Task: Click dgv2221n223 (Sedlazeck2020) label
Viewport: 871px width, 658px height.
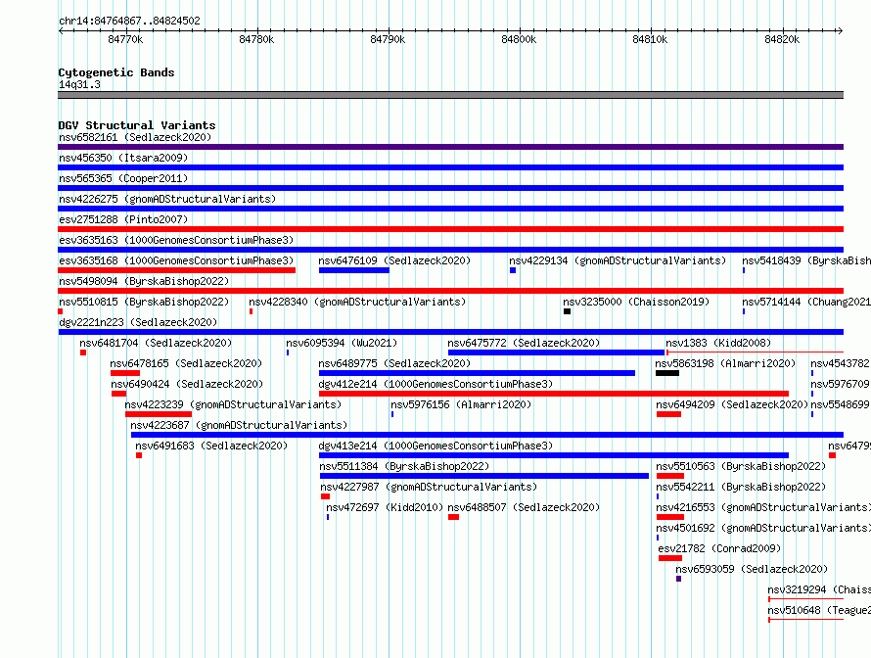Action: tap(138, 322)
